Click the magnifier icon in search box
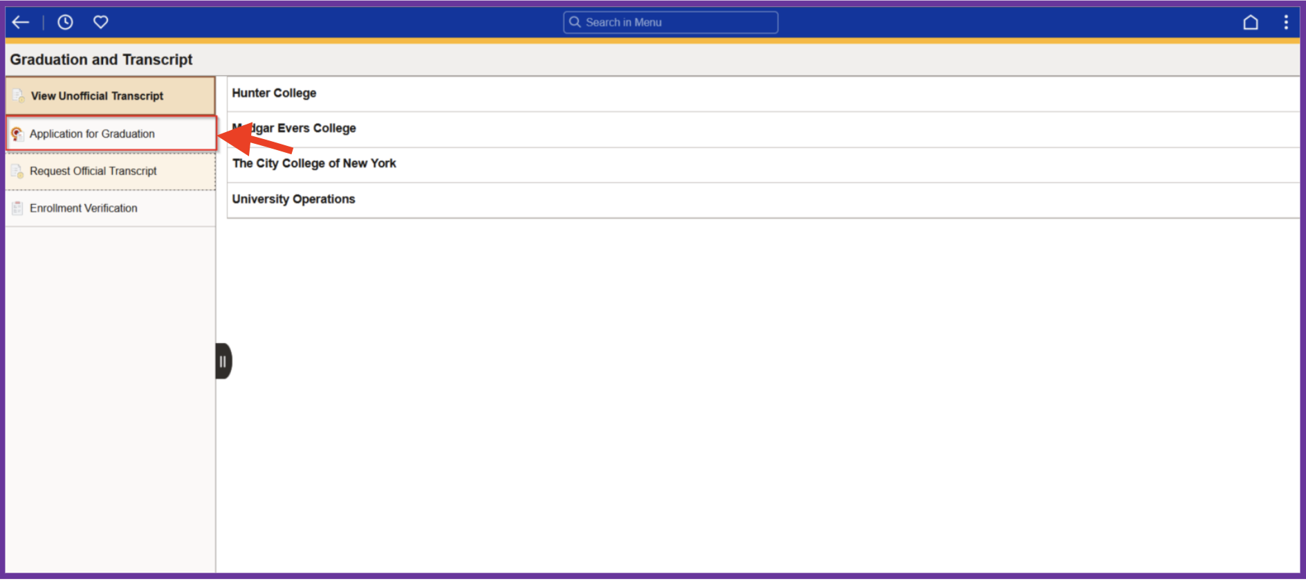This screenshot has height=581, width=1306. click(575, 22)
